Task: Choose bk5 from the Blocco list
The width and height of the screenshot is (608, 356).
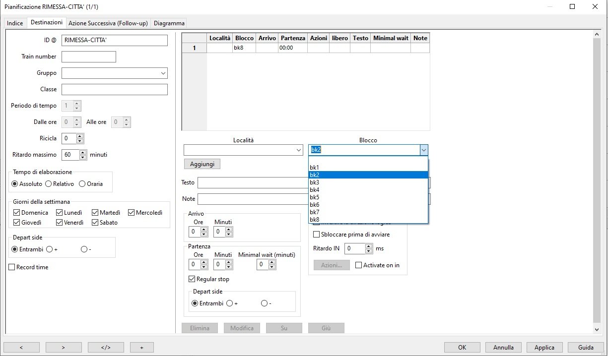Action: 315,197
